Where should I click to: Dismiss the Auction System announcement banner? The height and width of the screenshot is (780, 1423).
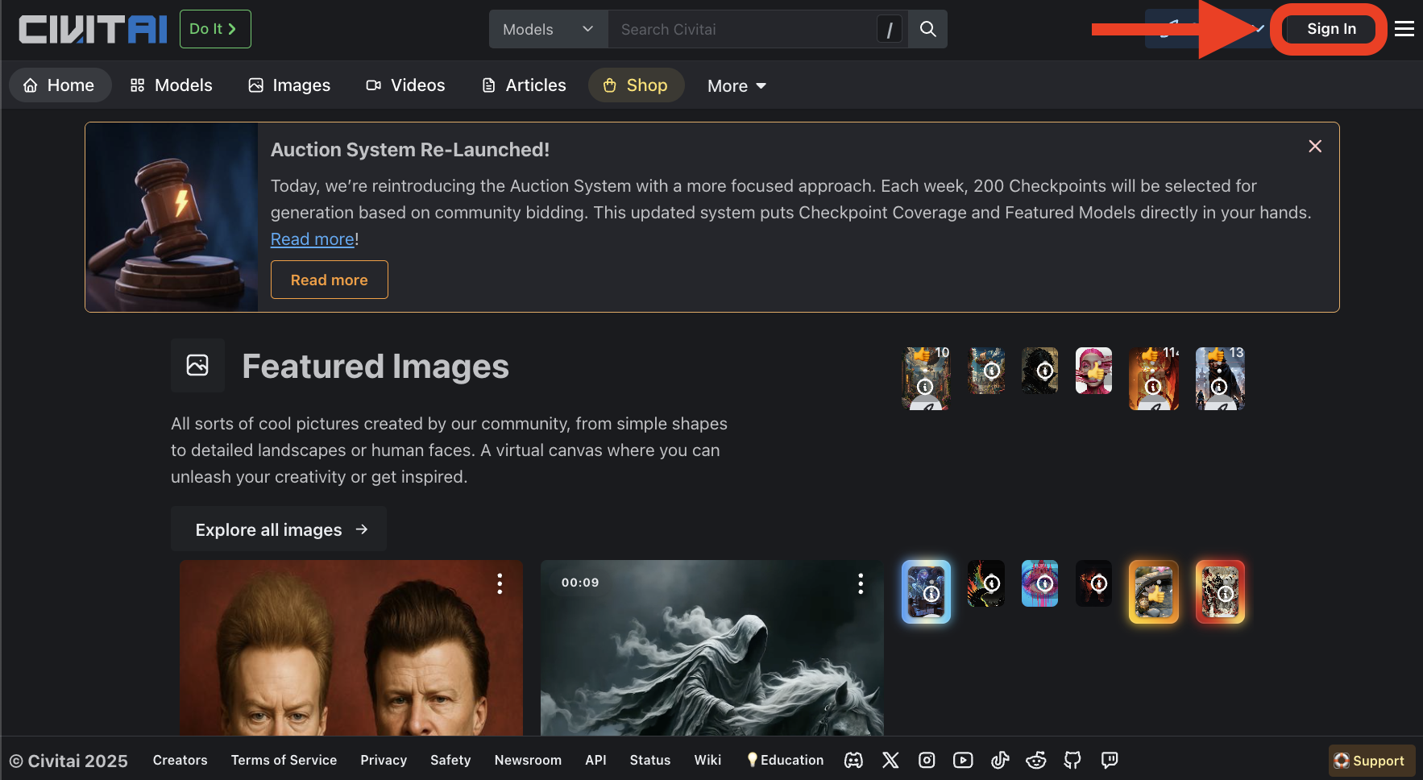(1315, 146)
